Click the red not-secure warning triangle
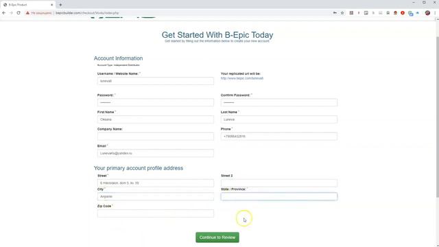Image resolution: width=439 pixels, height=247 pixels. 27,13
